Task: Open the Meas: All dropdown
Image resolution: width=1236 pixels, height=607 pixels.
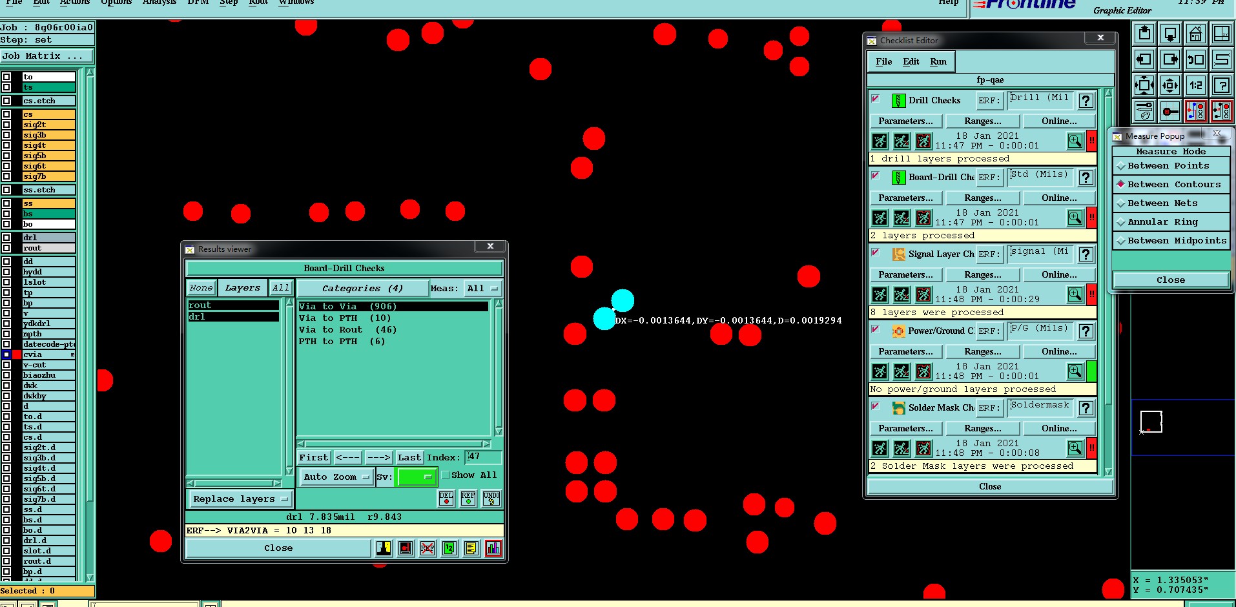Action: 483,289
